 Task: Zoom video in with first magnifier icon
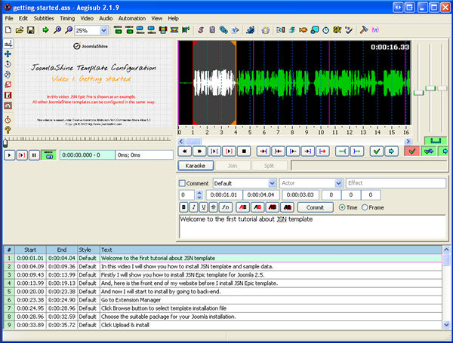(x=57, y=30)
